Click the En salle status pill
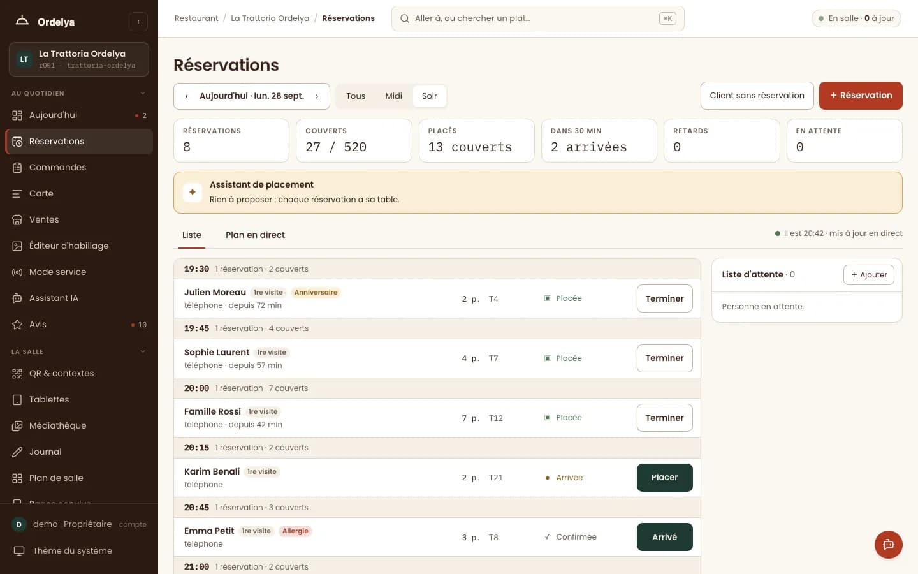The image size is (918, 574). click(x=856, y=18)
